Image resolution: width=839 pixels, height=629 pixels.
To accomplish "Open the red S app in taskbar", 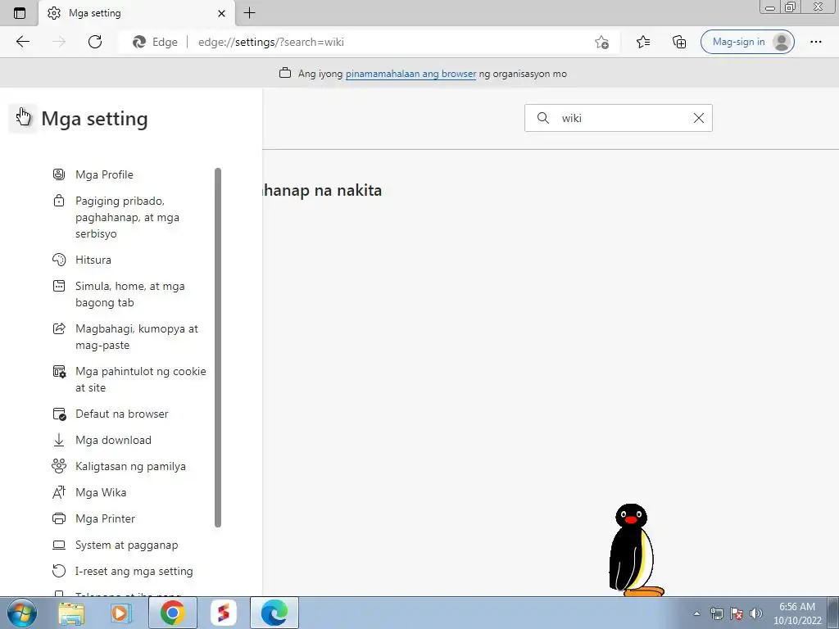I will tap(223, 613).
